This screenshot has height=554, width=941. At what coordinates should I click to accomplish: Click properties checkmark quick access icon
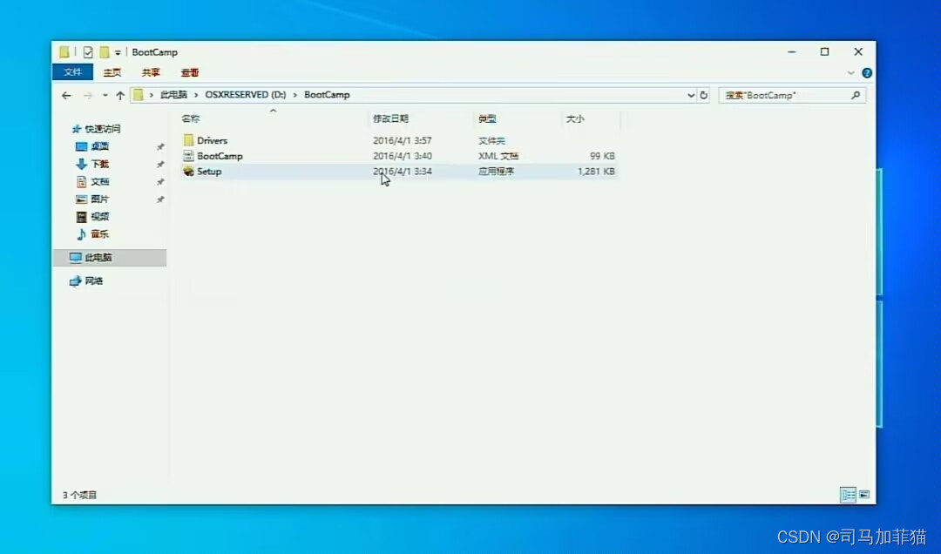[88, 52]
